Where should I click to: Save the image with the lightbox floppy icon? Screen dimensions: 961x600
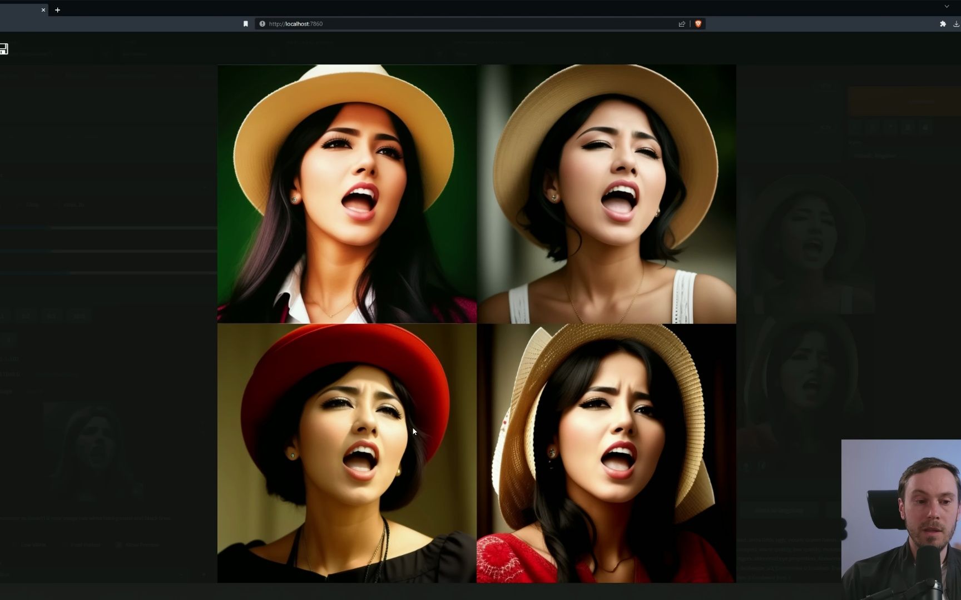4,49
